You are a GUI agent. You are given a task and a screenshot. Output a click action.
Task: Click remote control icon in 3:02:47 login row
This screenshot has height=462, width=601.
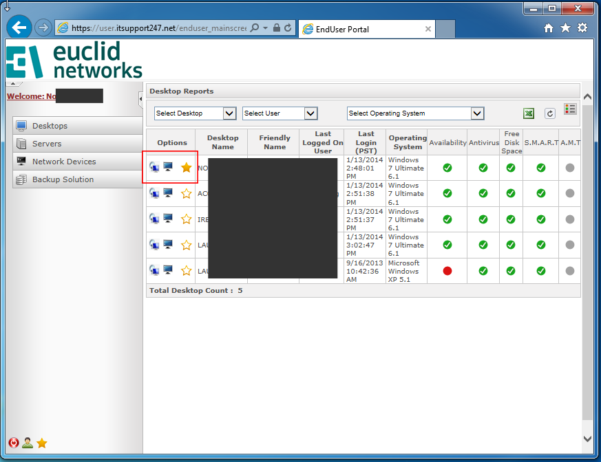pyautogui.click(x=154, y=244)
